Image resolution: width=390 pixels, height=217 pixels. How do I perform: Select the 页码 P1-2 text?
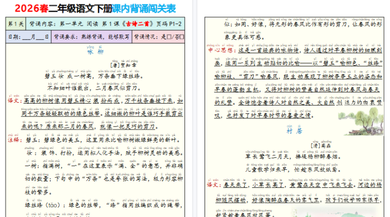click(169, 24)
